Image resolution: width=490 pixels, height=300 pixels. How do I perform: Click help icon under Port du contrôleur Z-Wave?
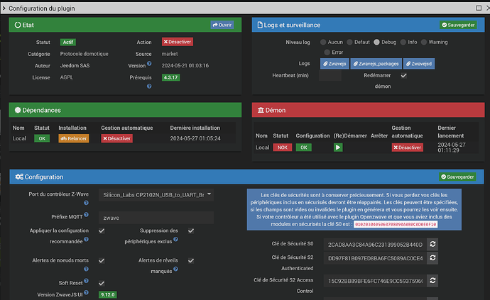click(86, 203)
